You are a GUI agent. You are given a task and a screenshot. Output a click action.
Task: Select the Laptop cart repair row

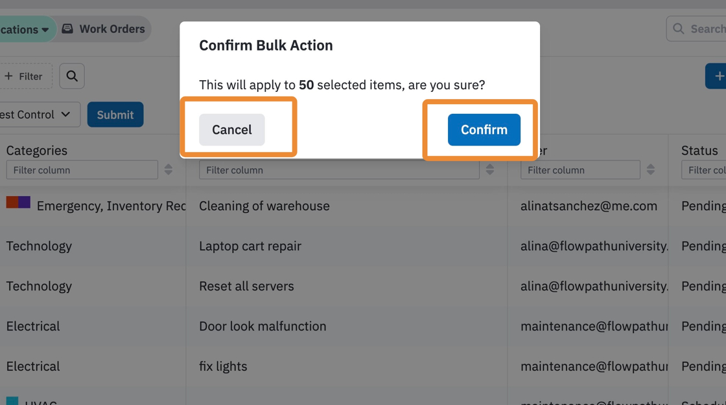click(x=363, y=246)
